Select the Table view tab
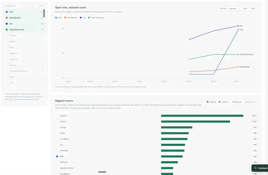The width and height of the screenshot is (268, 175). [x=253, y=9]
